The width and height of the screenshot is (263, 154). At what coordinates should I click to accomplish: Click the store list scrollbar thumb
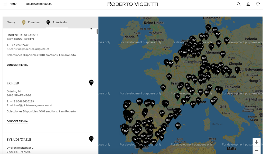click(97, 31)
